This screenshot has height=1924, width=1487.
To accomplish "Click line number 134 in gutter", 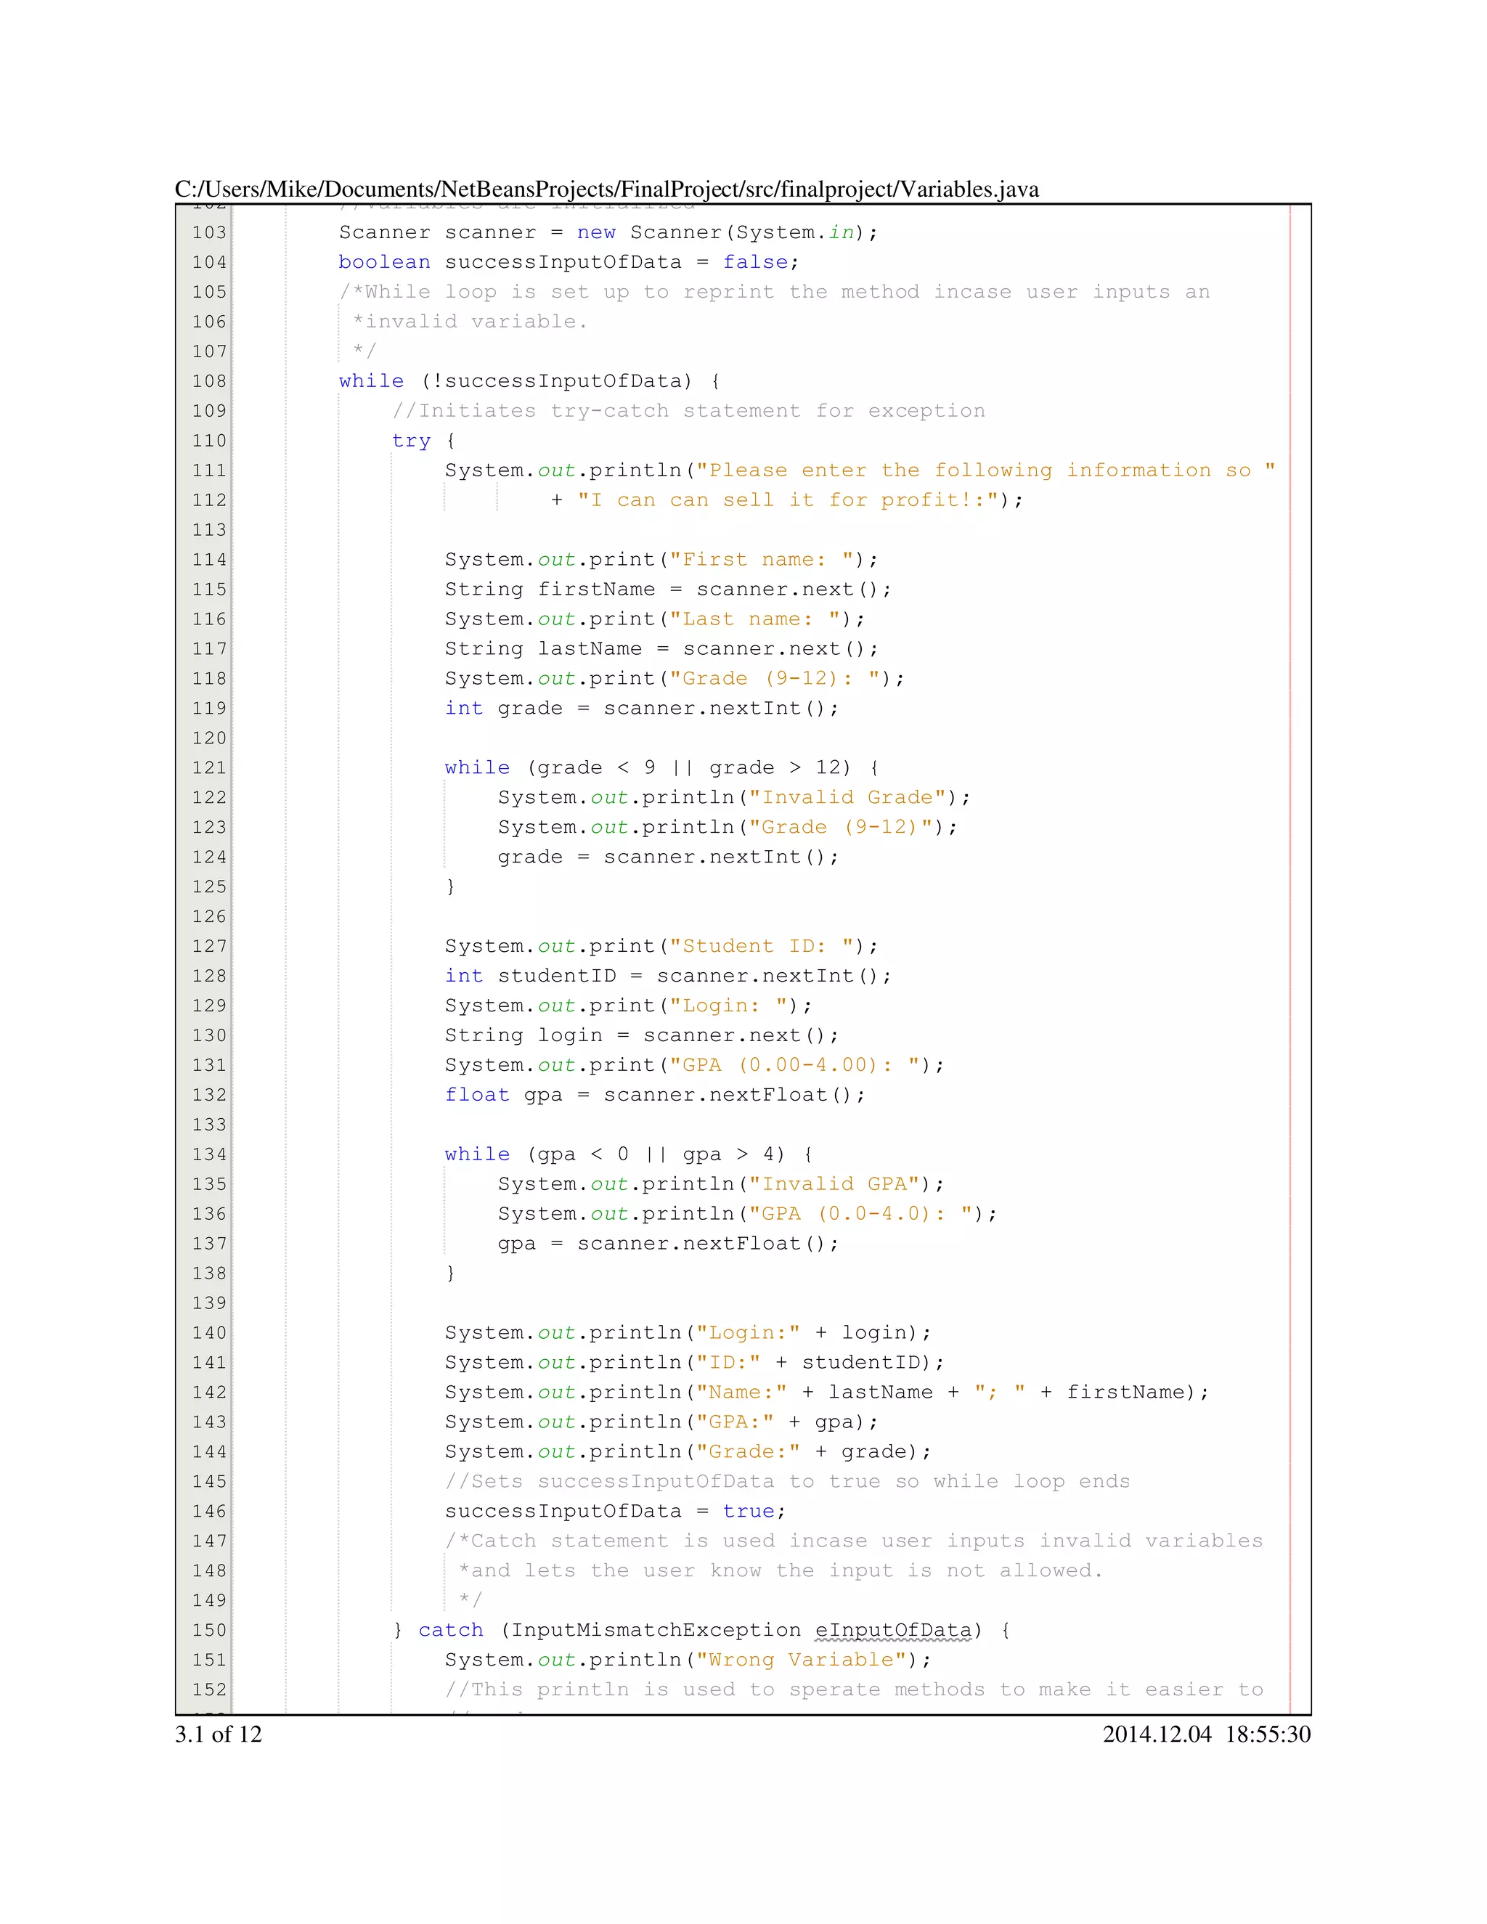I will pyautogui.click(x=209, y=1154).
